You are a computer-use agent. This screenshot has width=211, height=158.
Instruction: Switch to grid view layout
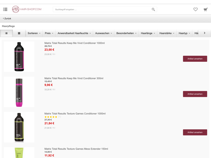pyautogui.click(x=19, y=33)
